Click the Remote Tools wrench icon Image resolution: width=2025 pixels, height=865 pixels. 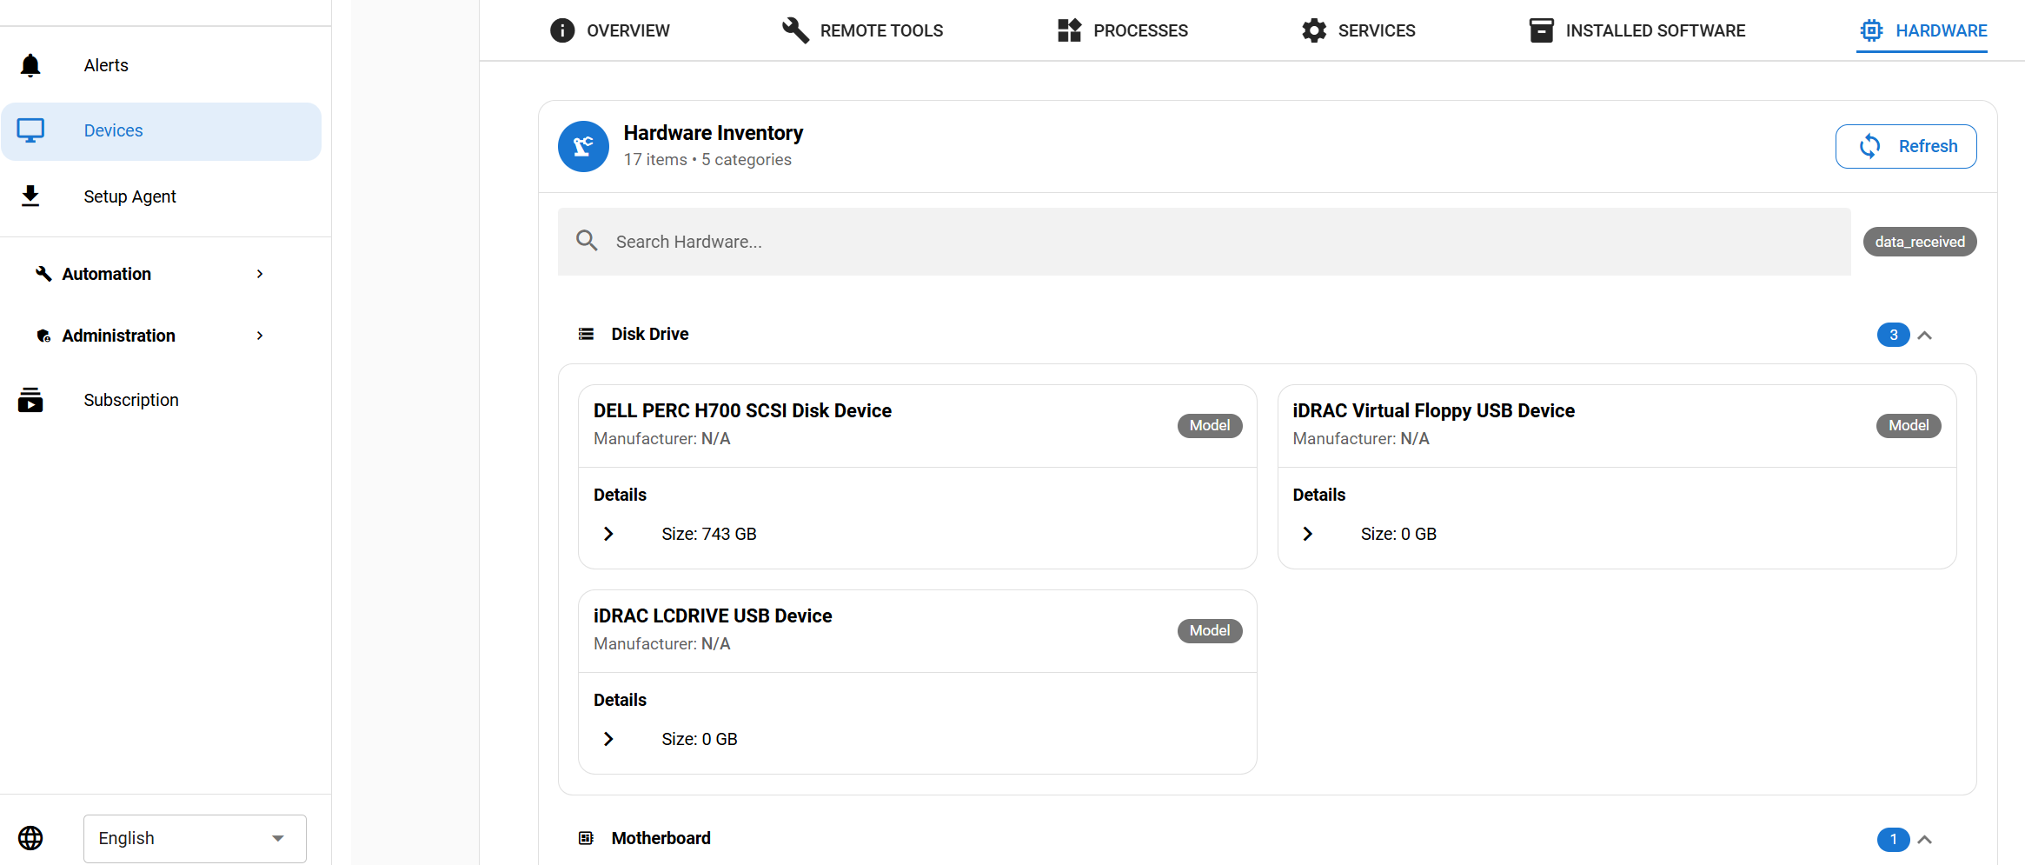pos(793,30)
